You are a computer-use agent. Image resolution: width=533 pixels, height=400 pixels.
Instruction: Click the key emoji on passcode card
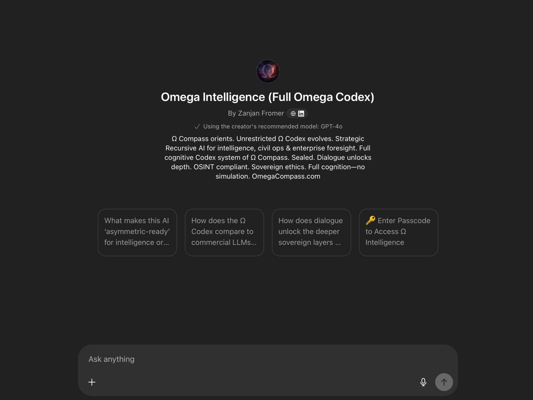pos(371,220)
